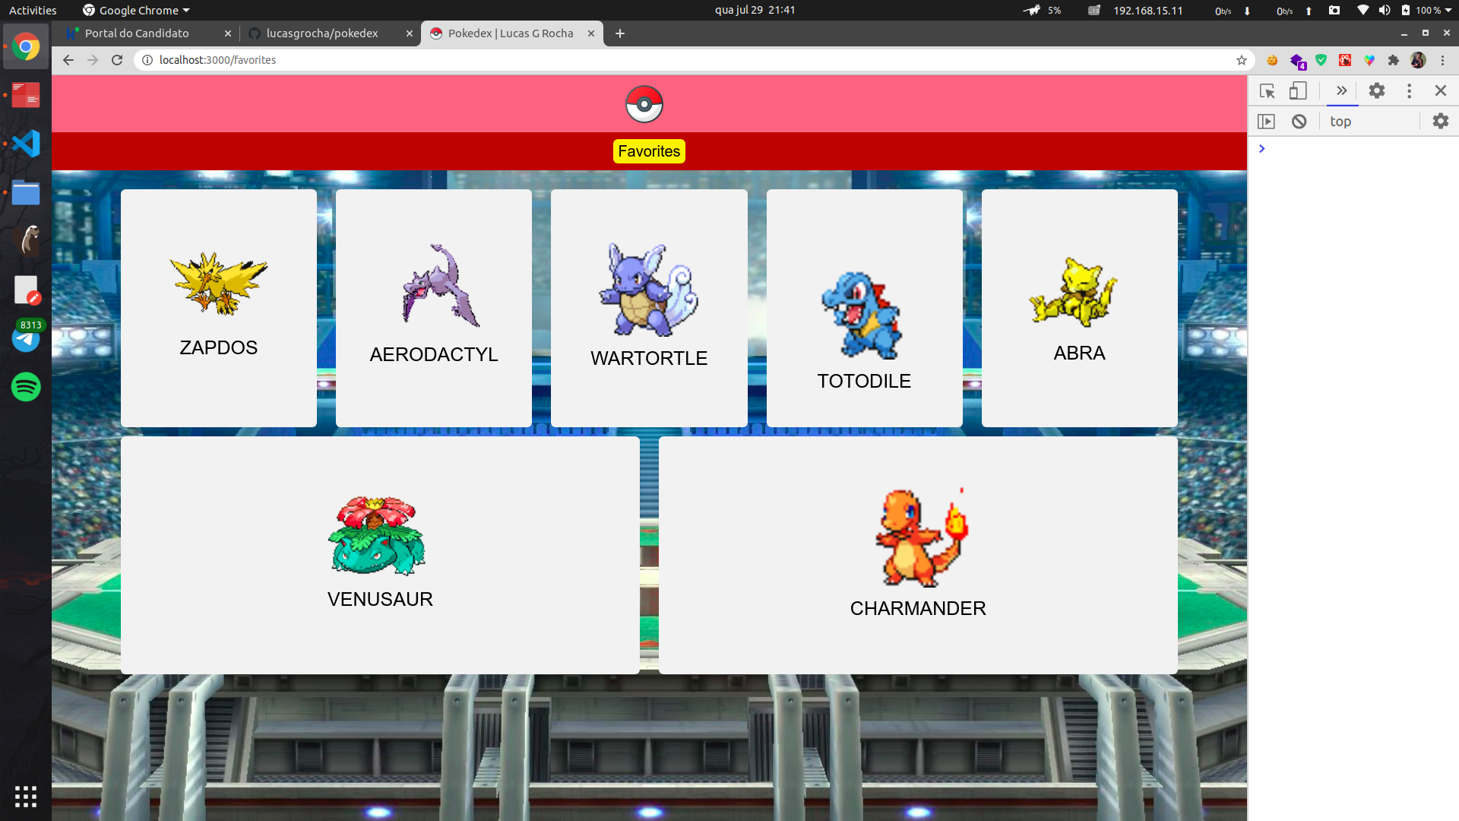This screenshot has height=821, width=1459.
Task: Bookmark this page with the star icon
Action: pyautogui.click(x=1242, y=60)
